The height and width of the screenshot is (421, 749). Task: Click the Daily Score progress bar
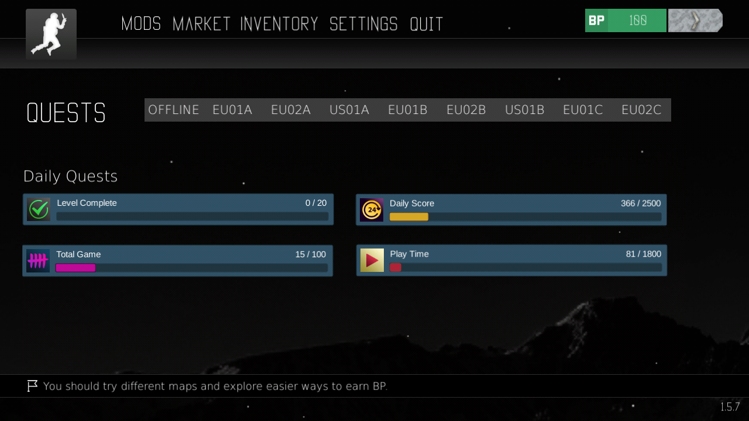coord(525,217)
